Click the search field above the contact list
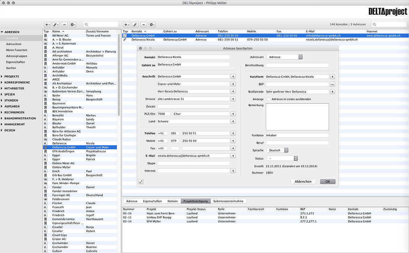This screenshot has height=253, width=409. click(x=101, y=24)
